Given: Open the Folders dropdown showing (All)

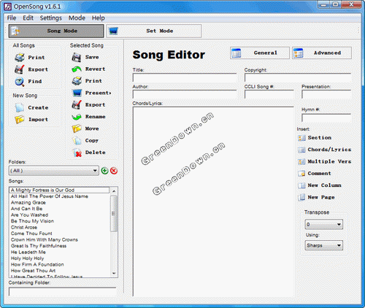Looking at the screenshot, I should click(x=54, y=171).
